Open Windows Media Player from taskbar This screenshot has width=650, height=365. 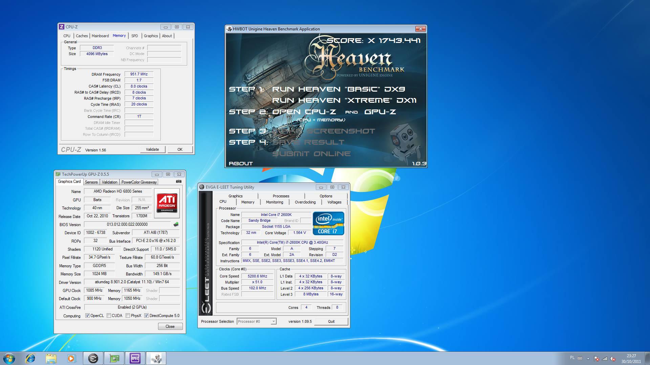coord(71,358)
